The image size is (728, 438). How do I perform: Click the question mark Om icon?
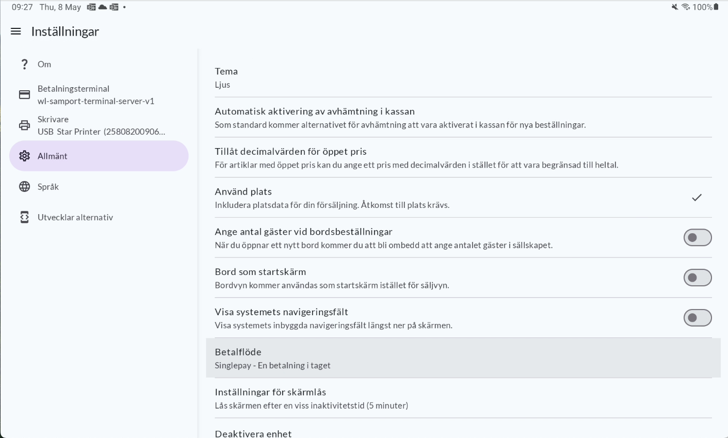24,64
